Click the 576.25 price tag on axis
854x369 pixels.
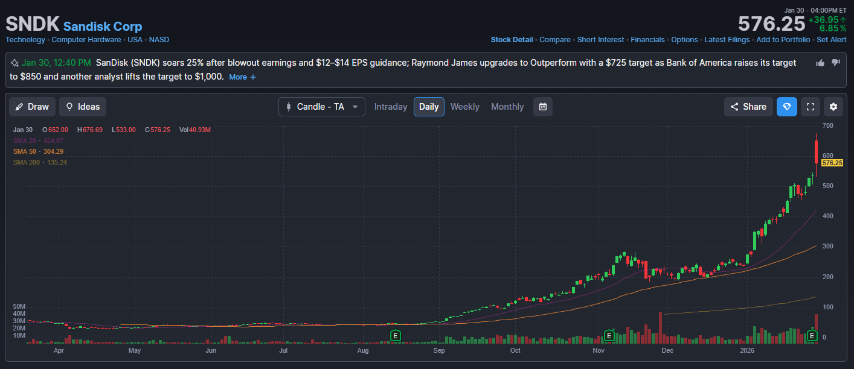point(832,163)
